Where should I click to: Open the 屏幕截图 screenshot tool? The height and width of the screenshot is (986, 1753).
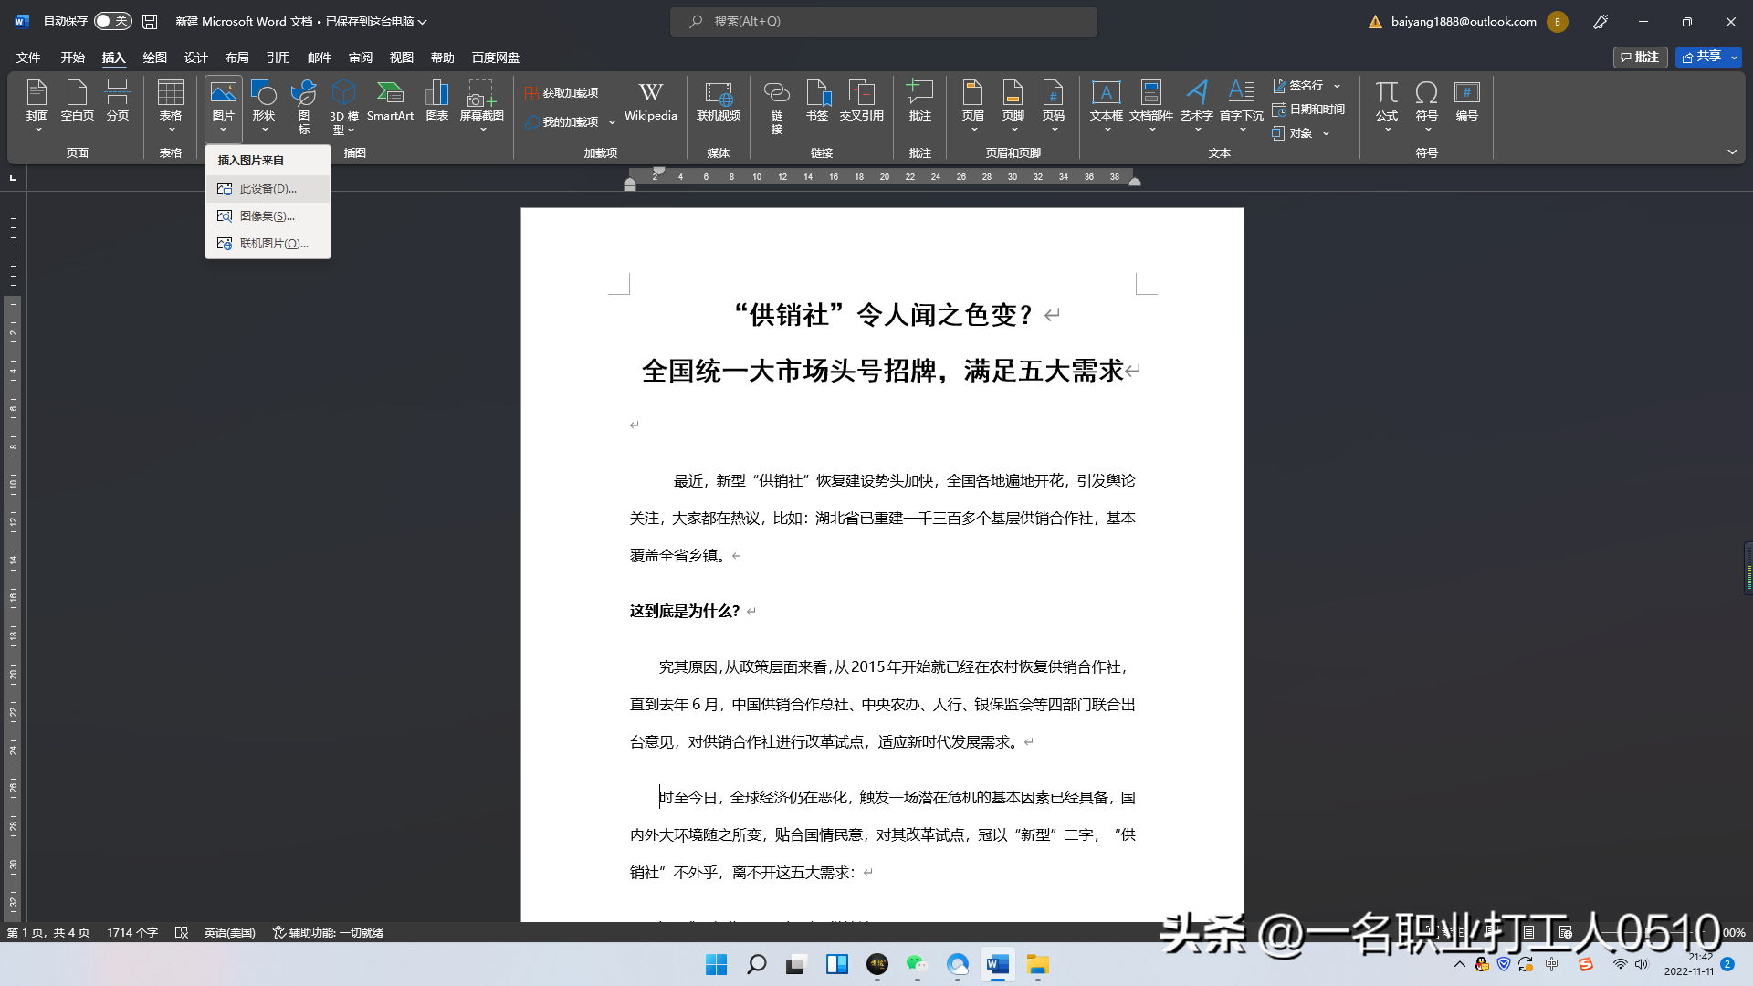point(481,100)
